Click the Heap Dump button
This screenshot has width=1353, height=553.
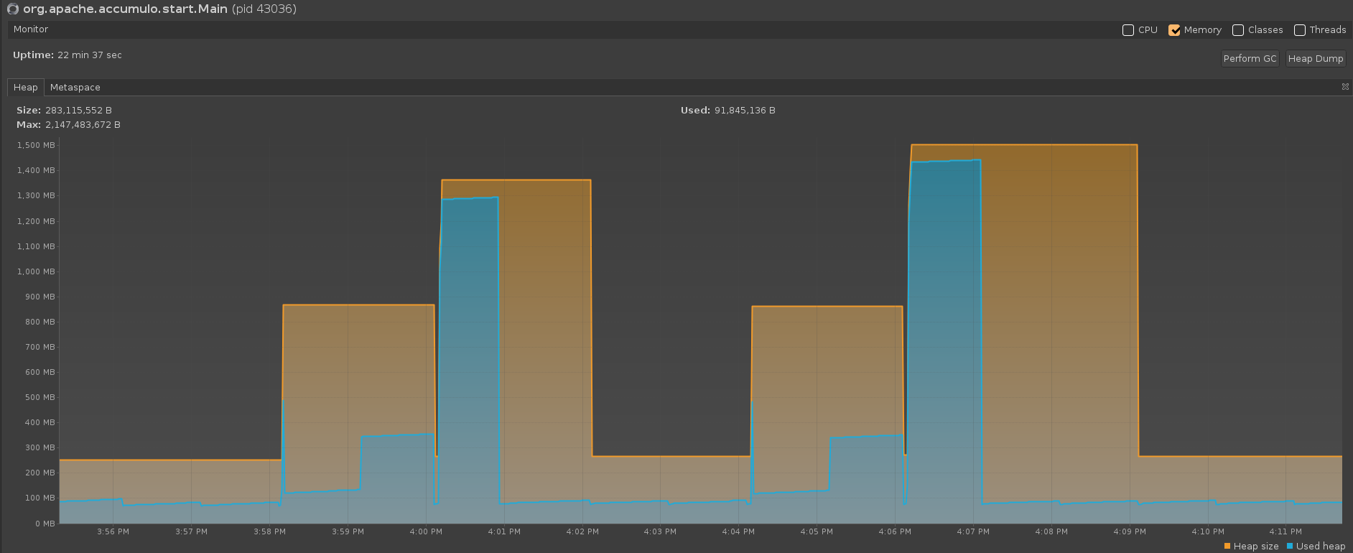point(1315,59)
